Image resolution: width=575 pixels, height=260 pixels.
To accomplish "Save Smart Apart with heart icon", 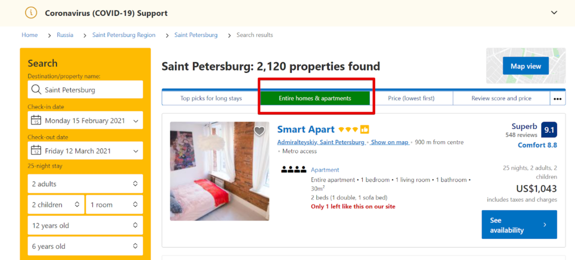I will (259, 131).
